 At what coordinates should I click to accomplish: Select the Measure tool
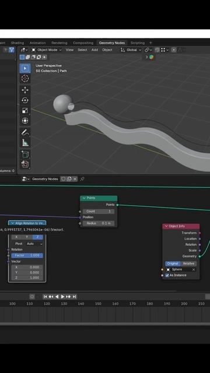(25, 143)
